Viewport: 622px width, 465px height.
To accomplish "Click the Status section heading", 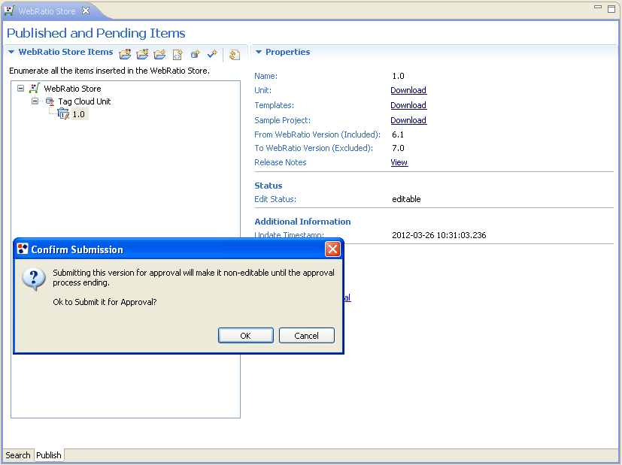I will click(x=269, y=186).
